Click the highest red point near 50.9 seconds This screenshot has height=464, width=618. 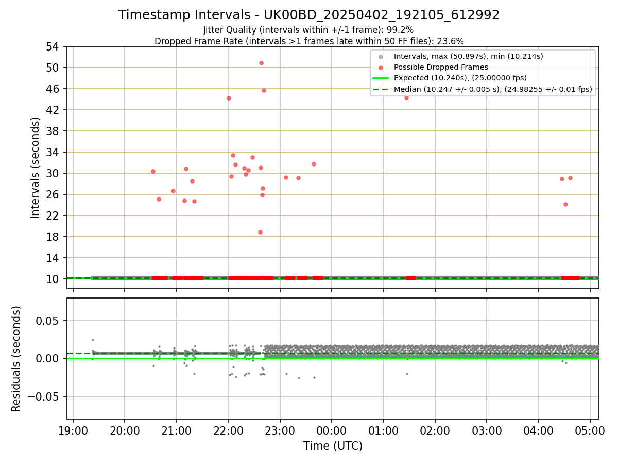261,63
